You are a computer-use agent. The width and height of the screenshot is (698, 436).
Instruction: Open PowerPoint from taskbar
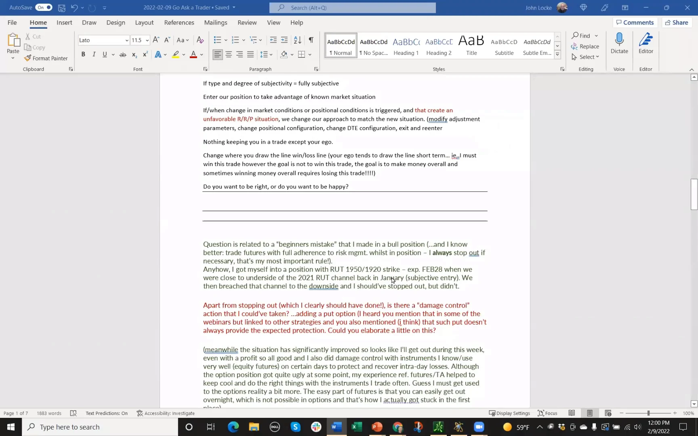(377, 427)
